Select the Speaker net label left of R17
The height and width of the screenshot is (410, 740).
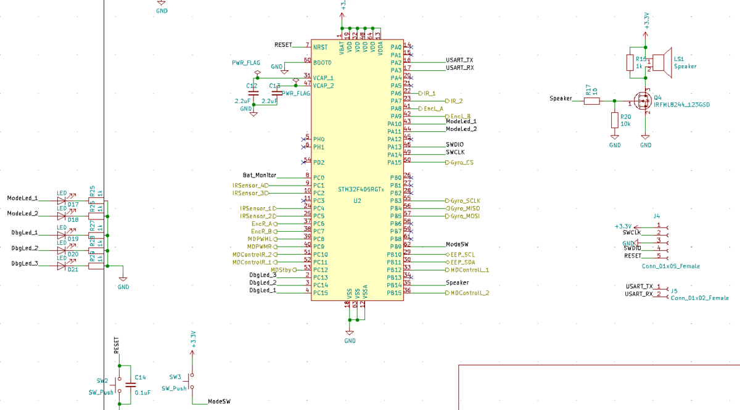[561, 99]
